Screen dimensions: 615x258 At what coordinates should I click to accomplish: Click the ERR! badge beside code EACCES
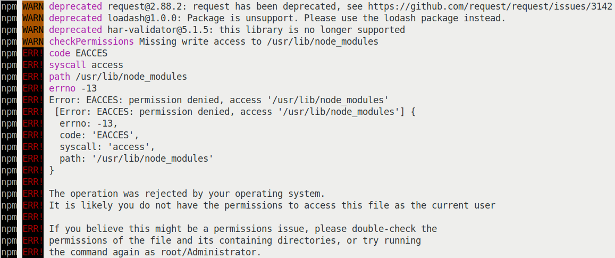[x=33, y=53]
